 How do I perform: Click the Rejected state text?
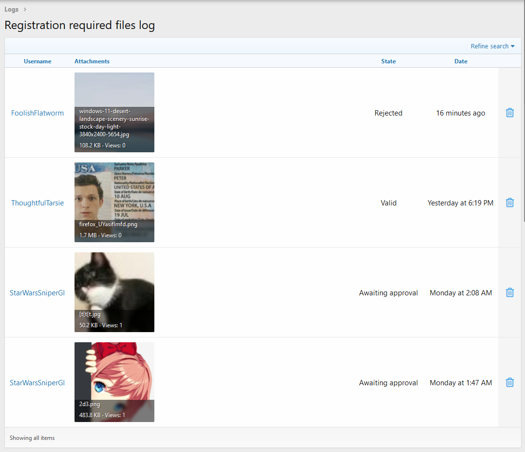389,113
